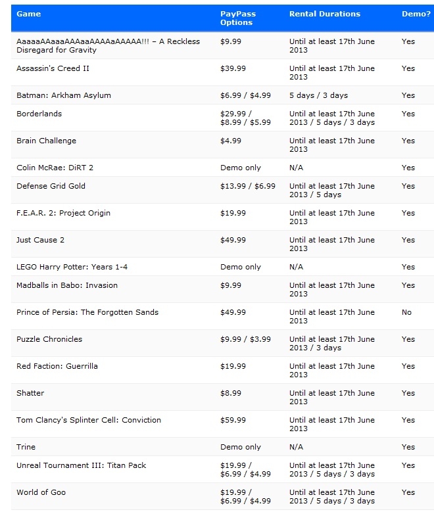Click the Rental Durations column header
The width and height of the screenshot is (434, 512).
tap(325, 14)
